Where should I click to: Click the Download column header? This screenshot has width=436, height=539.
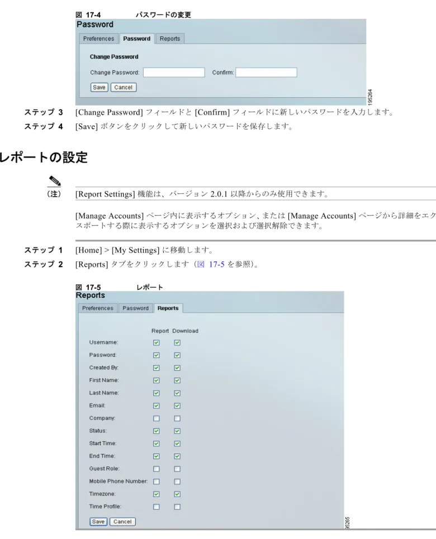[x=185, y=331]
